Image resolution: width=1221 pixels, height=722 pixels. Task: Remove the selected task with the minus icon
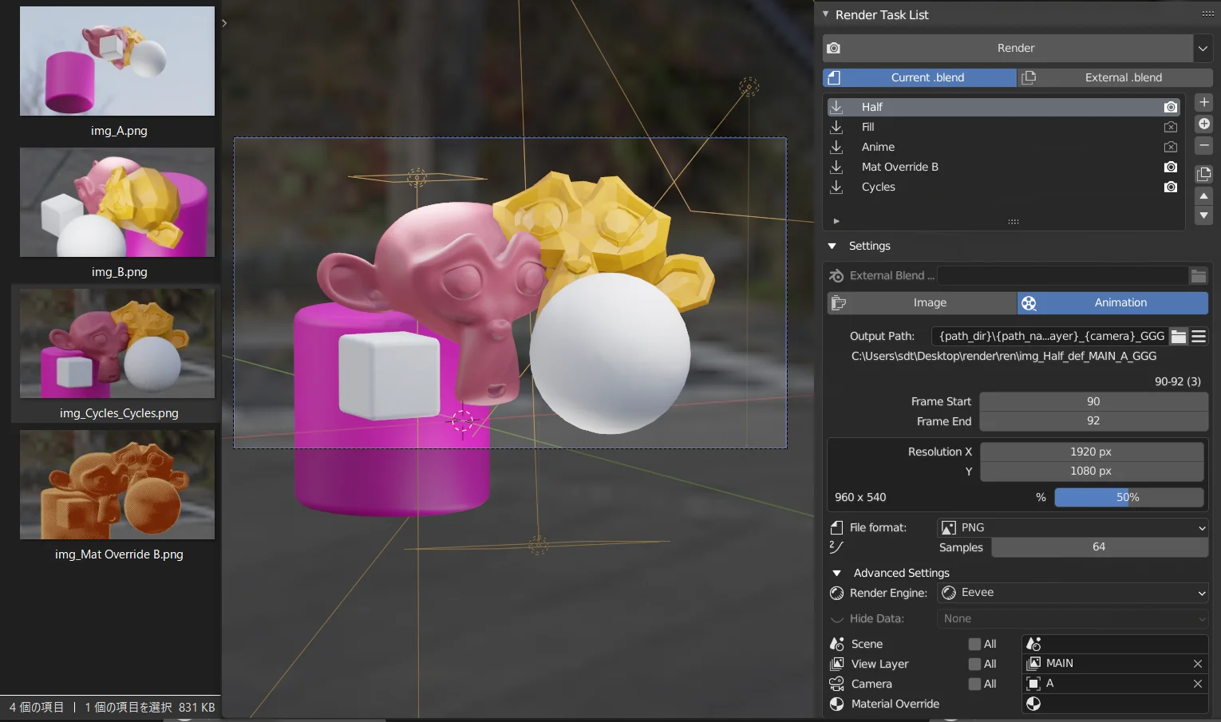1203,146
